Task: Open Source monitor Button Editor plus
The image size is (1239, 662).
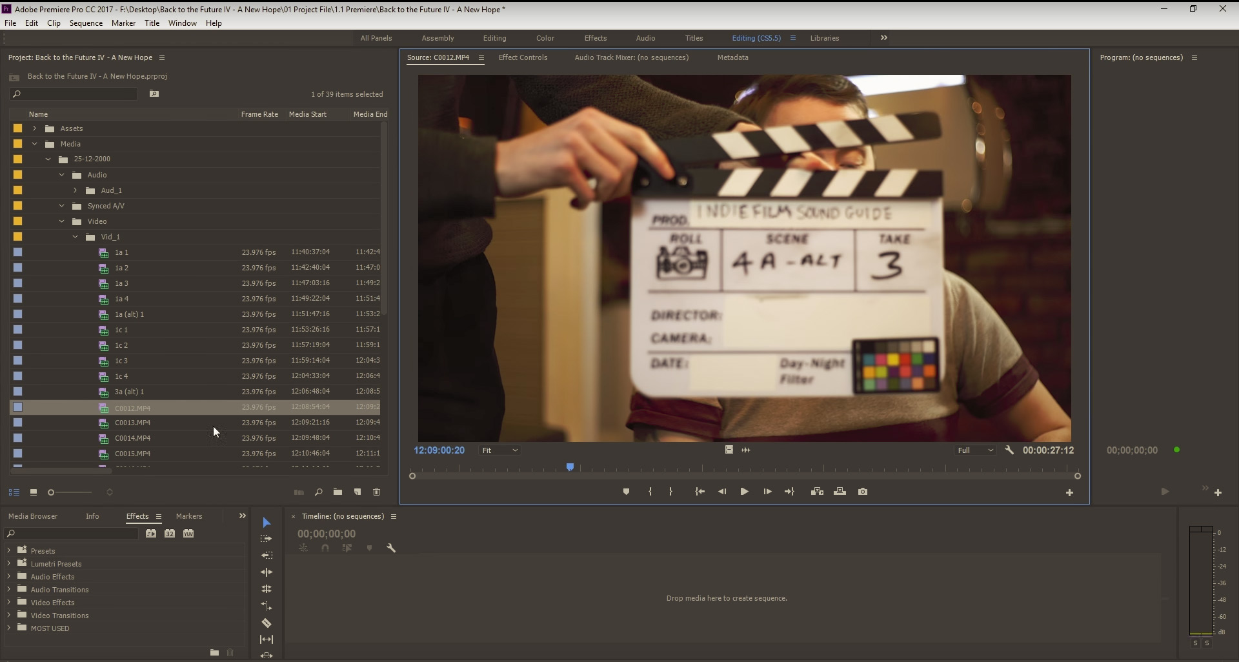Action: pos(1069,493)
